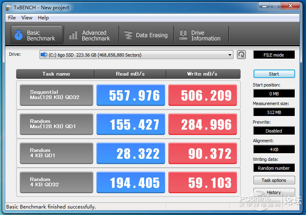
Task: Click the History button
Action: pos(274,192)
